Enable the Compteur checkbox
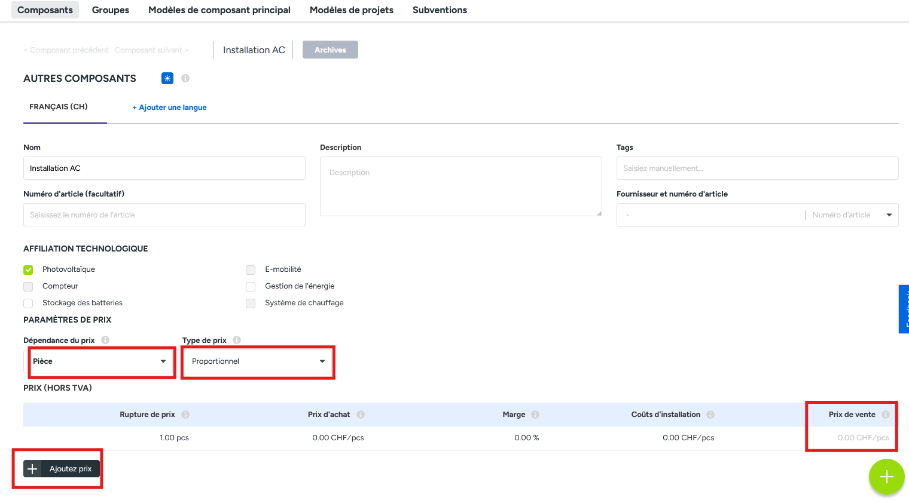Screen dimensions: 909x503 pyautogui.click(x=28, y=287)
